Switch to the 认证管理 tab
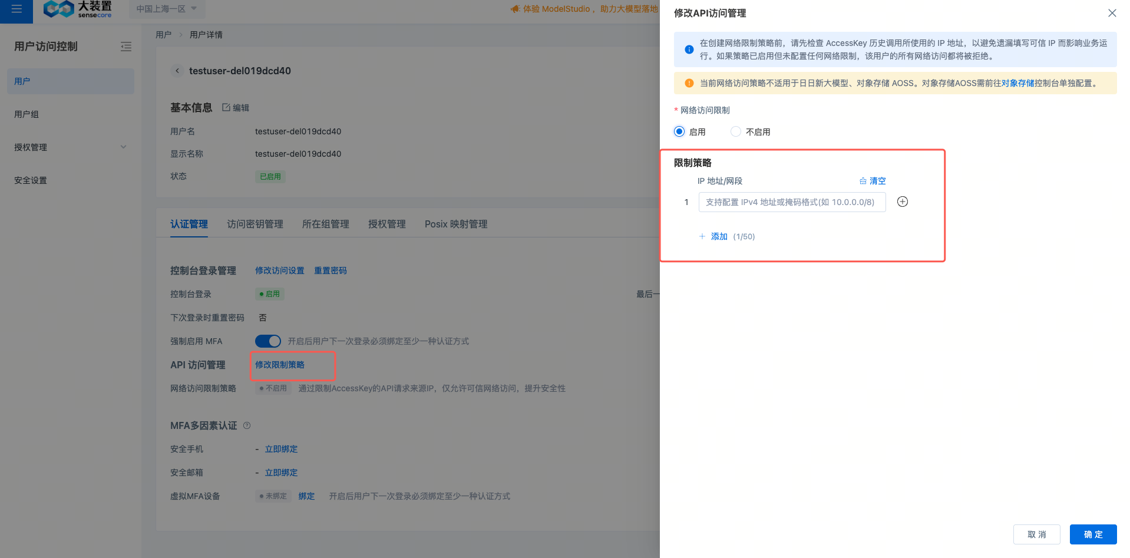1130x558 pixels. [x=189, y=224]
